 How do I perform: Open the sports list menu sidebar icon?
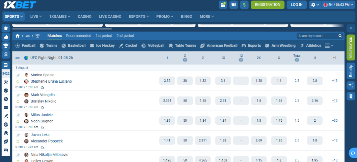point(6,65)
